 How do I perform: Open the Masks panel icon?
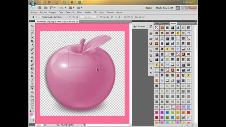point(151,38)
